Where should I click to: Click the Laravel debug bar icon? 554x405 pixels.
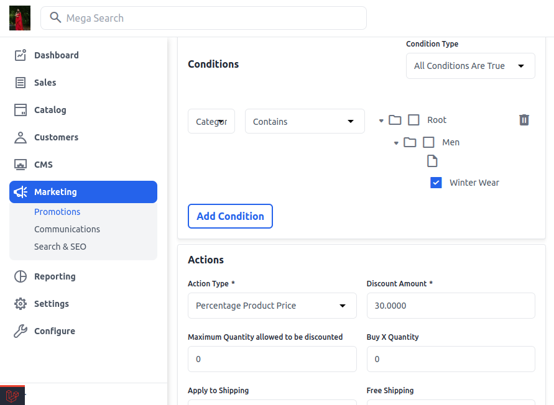12,396
